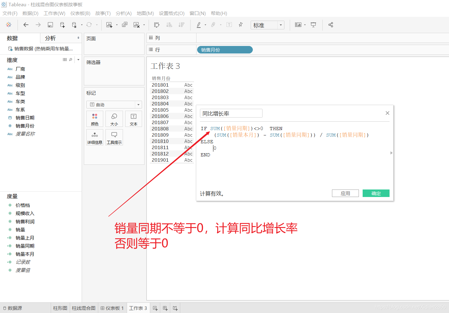Click the show/hide cards icon
Screen dimensions: 449x313
click(x=298, y=25)
